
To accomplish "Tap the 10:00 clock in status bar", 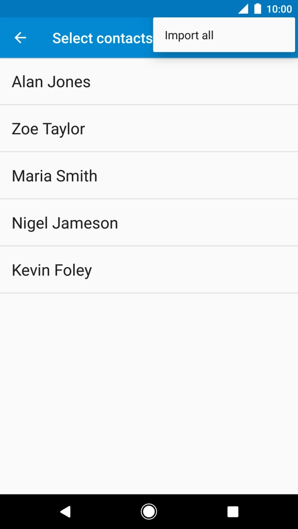I will click(x=279, y=9).
